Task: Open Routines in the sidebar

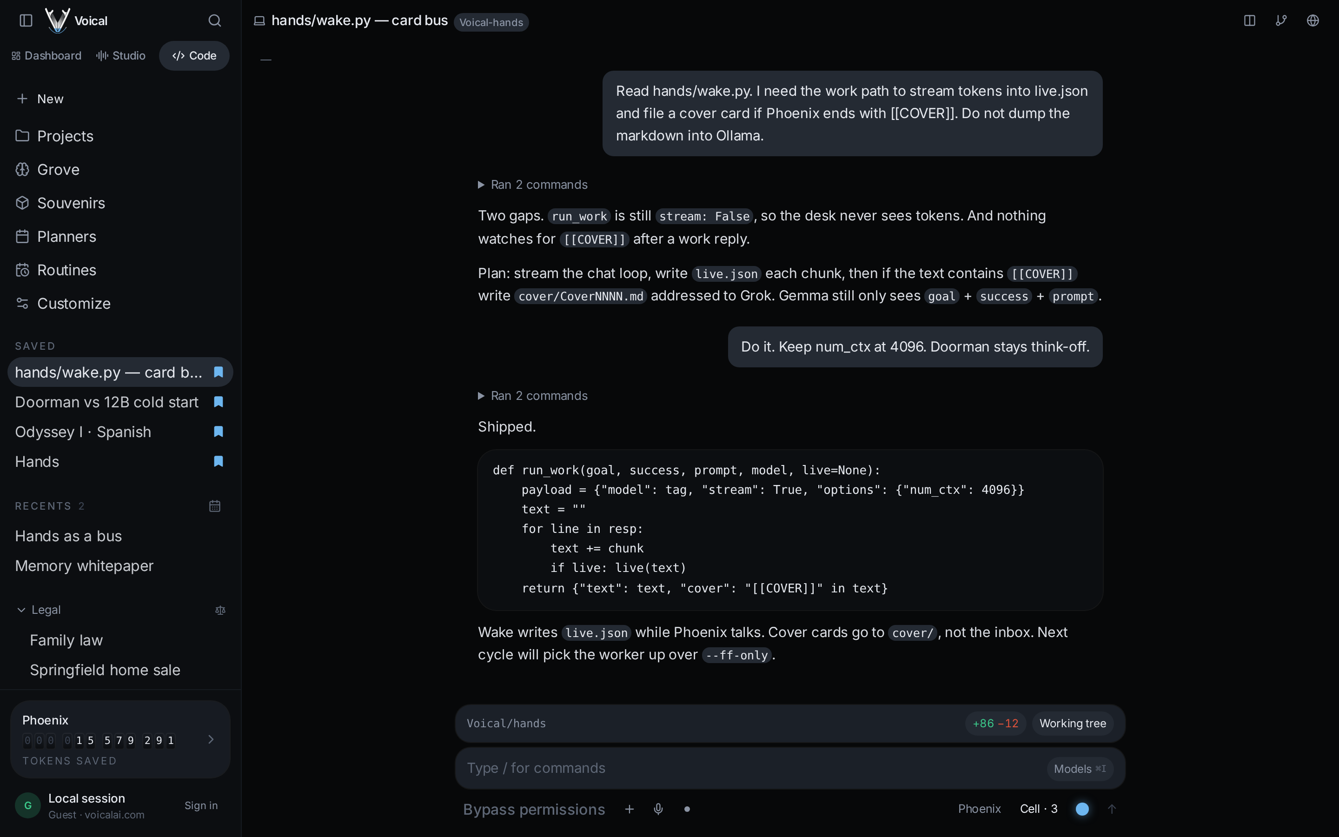Action: [120, 270]
